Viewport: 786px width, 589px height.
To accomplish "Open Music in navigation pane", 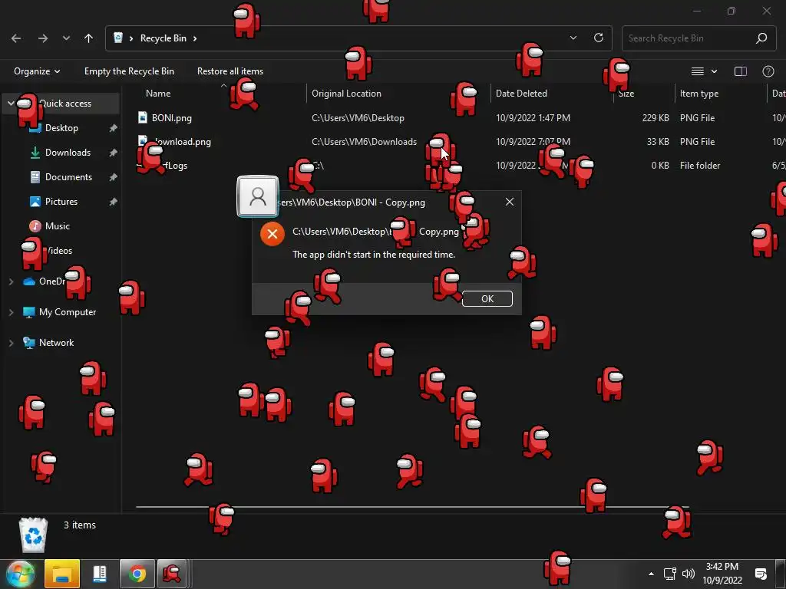I will pos(57,226).
